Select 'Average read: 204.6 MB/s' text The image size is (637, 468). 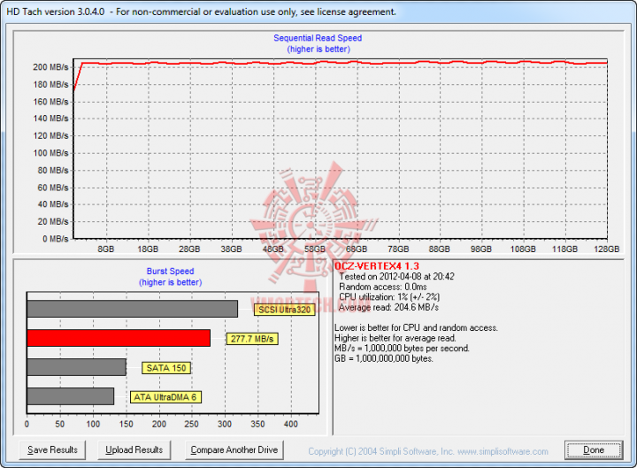[x=388, y=307]
